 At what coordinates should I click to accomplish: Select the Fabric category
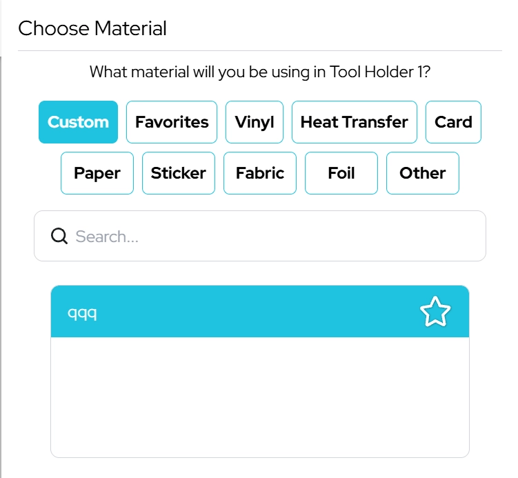click(x=260, y=173)
